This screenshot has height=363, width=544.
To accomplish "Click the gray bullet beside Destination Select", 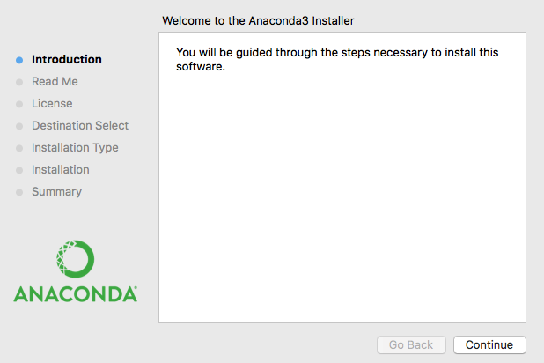I will tap(19, 126).
